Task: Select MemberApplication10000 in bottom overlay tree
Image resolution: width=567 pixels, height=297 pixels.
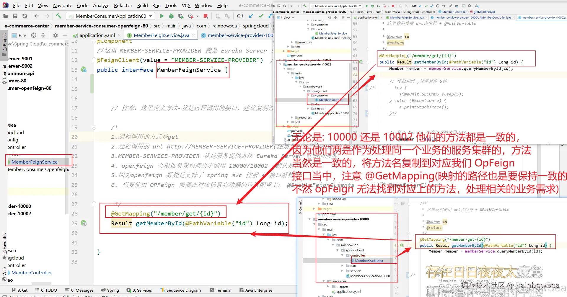Action: coord(370,276)
